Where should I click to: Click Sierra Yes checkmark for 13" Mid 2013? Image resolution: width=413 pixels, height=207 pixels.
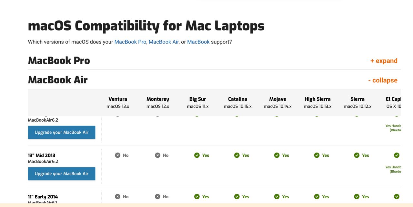357,155
